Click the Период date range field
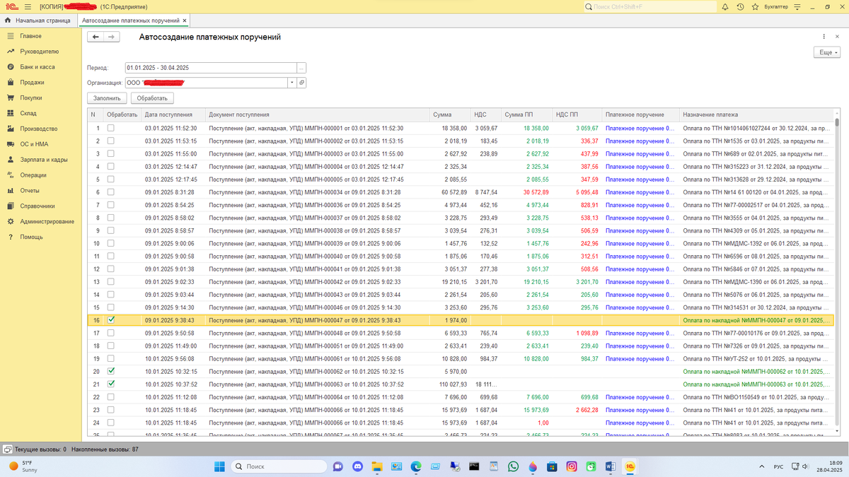849x477 pixels. 211,68
